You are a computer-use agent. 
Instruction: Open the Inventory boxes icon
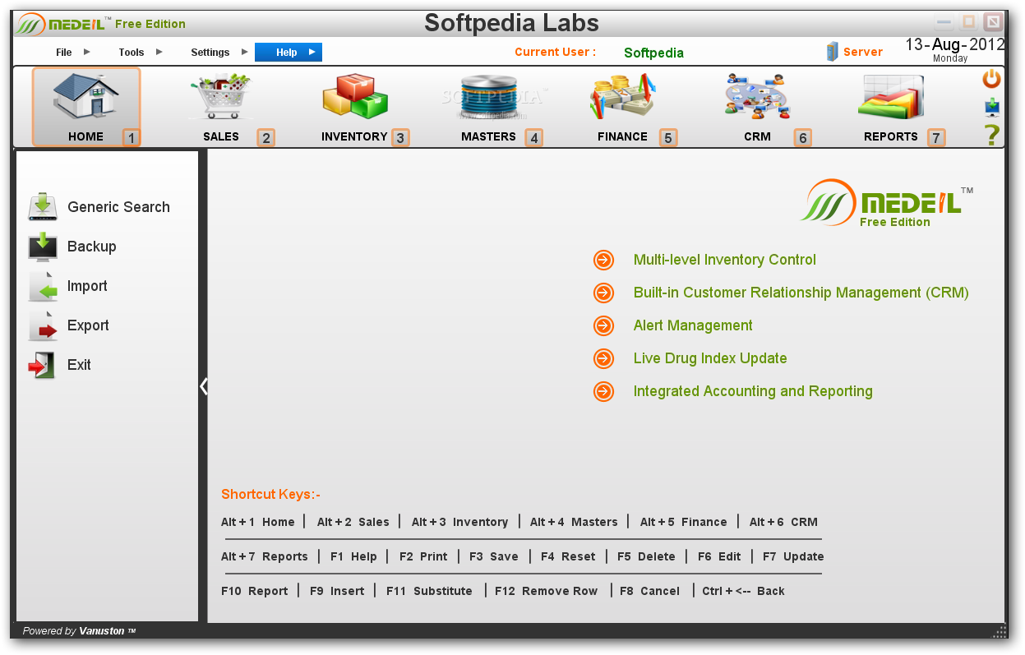[354, 96]
